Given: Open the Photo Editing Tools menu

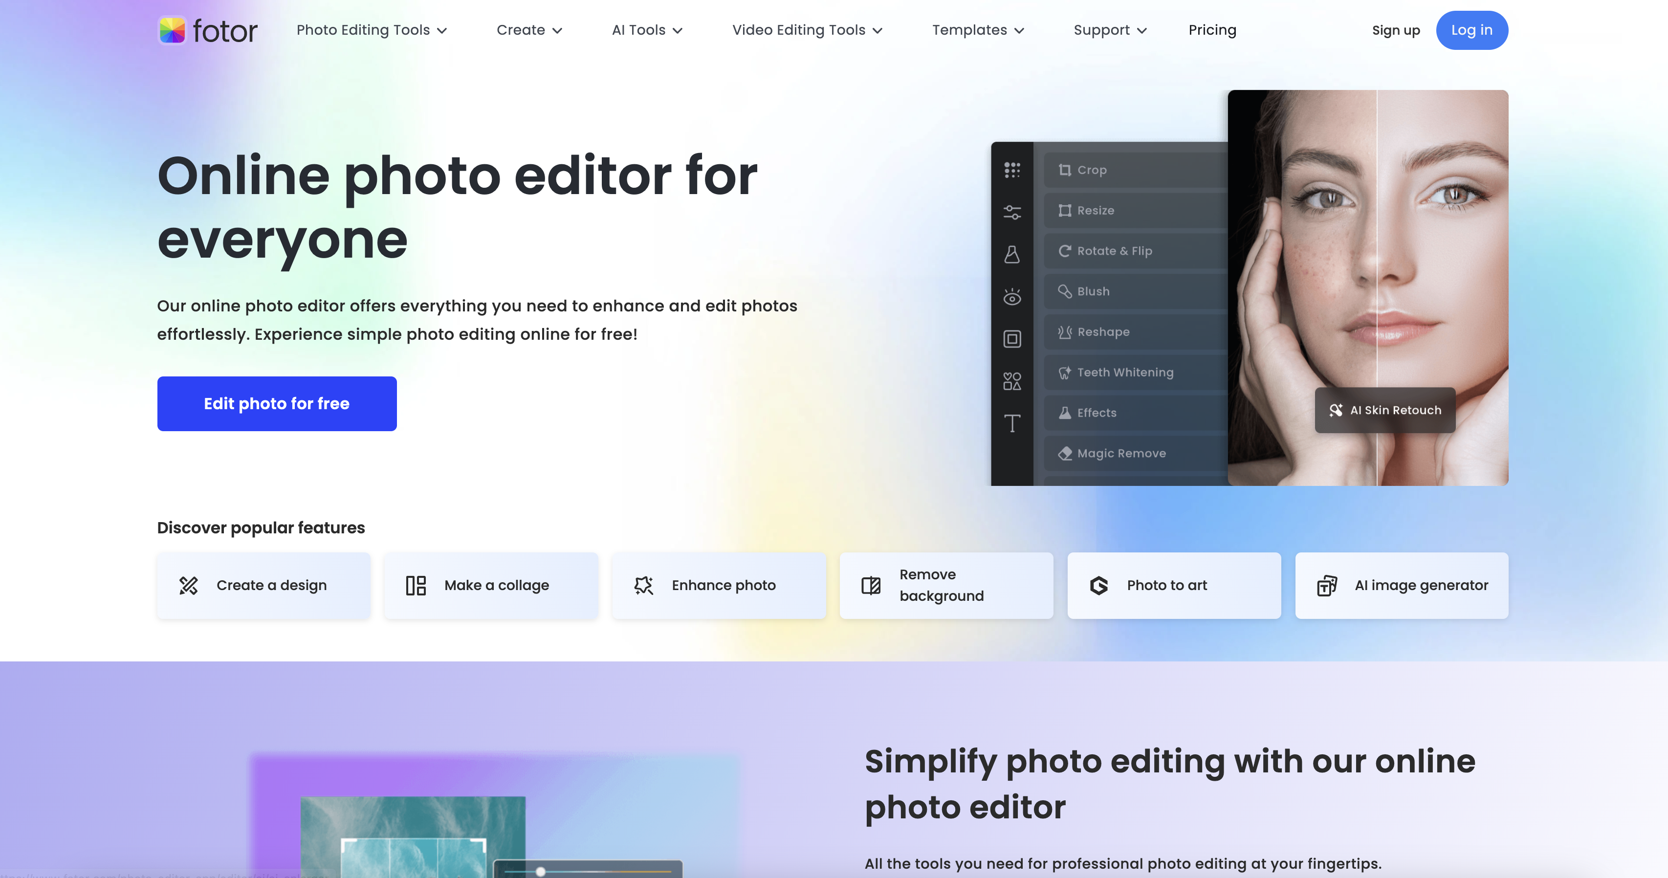Looking at the screenshot, I should point(363,30).
